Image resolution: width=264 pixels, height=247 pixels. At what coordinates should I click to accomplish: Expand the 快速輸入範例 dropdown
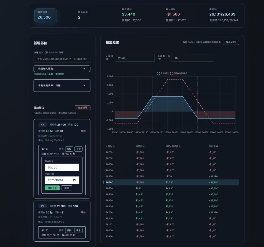[x=62, y=69]
